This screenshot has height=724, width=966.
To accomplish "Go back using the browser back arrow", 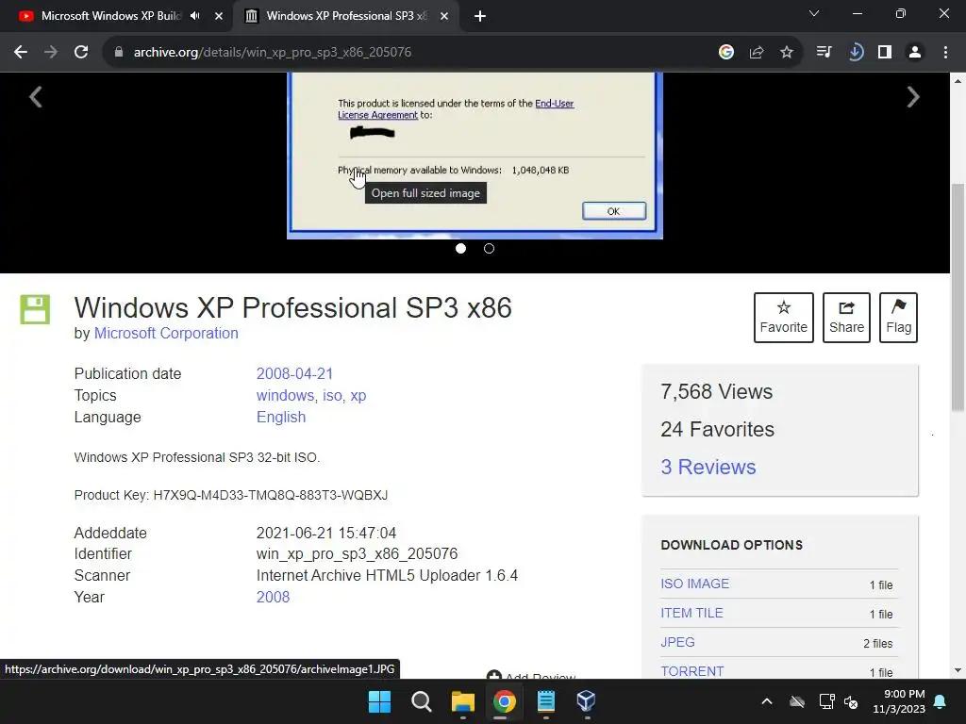I will (21, 53).
